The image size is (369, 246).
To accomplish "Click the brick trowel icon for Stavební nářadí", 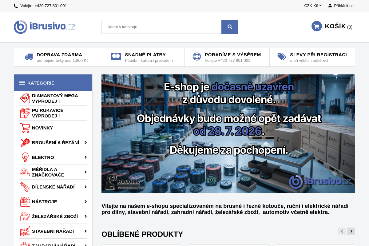I will pyautogui.click(x=25, y=231).
